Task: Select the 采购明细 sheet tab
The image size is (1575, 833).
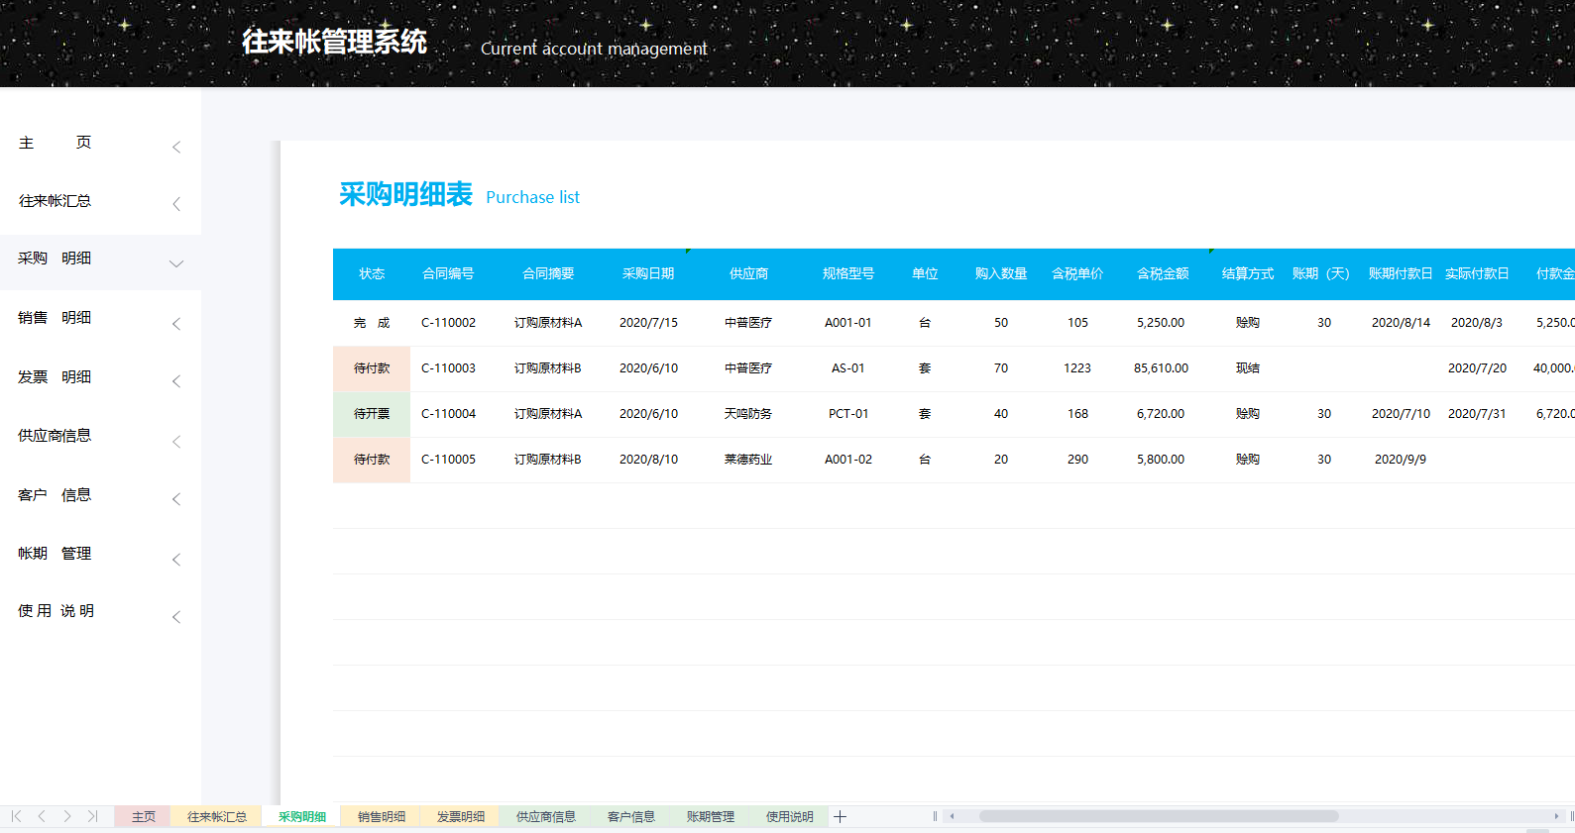Action: (302, 816)
